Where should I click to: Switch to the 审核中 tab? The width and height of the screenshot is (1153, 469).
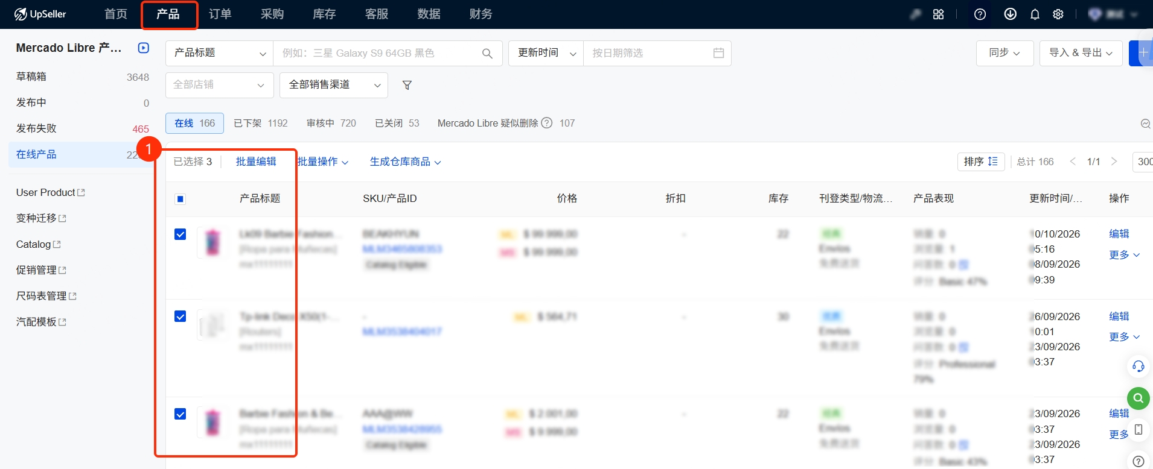click(331, 123)
